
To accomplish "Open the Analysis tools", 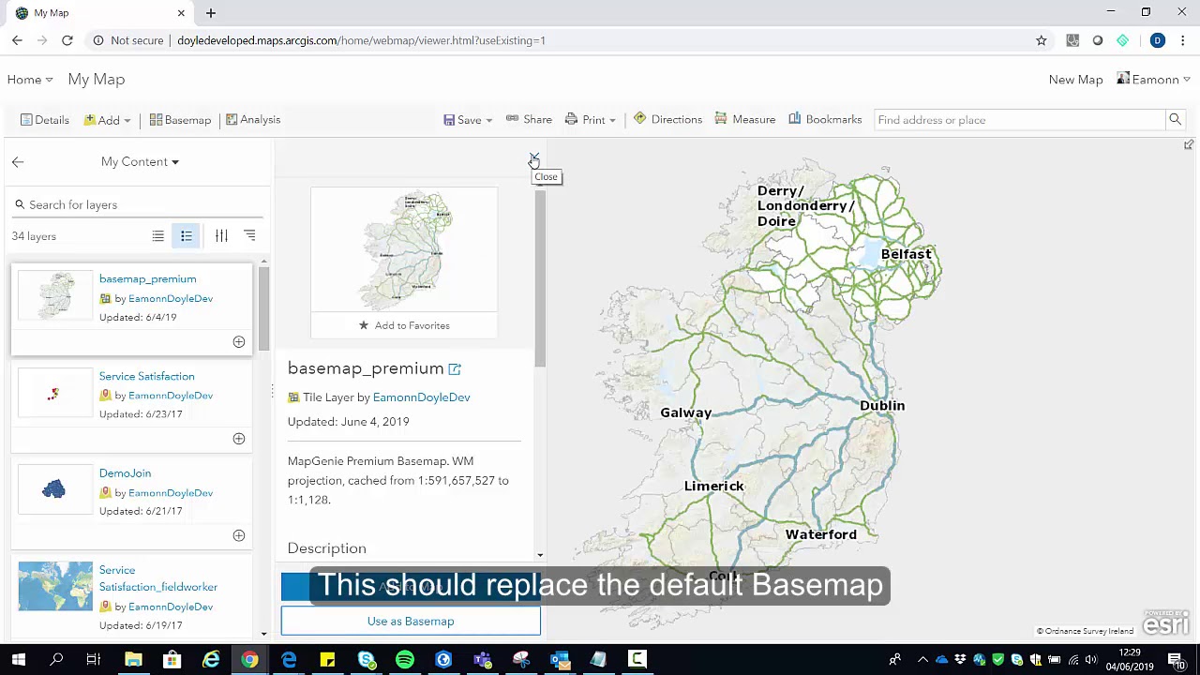I will coord(253,120).
